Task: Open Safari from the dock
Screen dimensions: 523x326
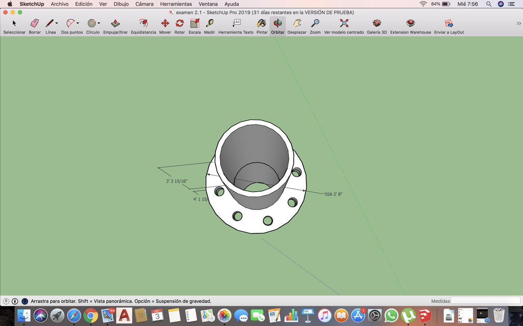Action: click(74, 315)
